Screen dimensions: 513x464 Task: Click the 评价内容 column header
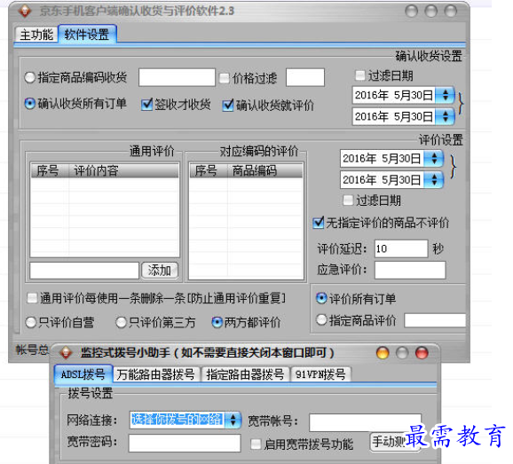[123, 170]
